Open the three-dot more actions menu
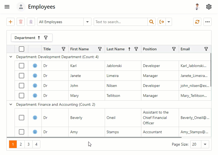218x155 pixels. pos(208,22)
